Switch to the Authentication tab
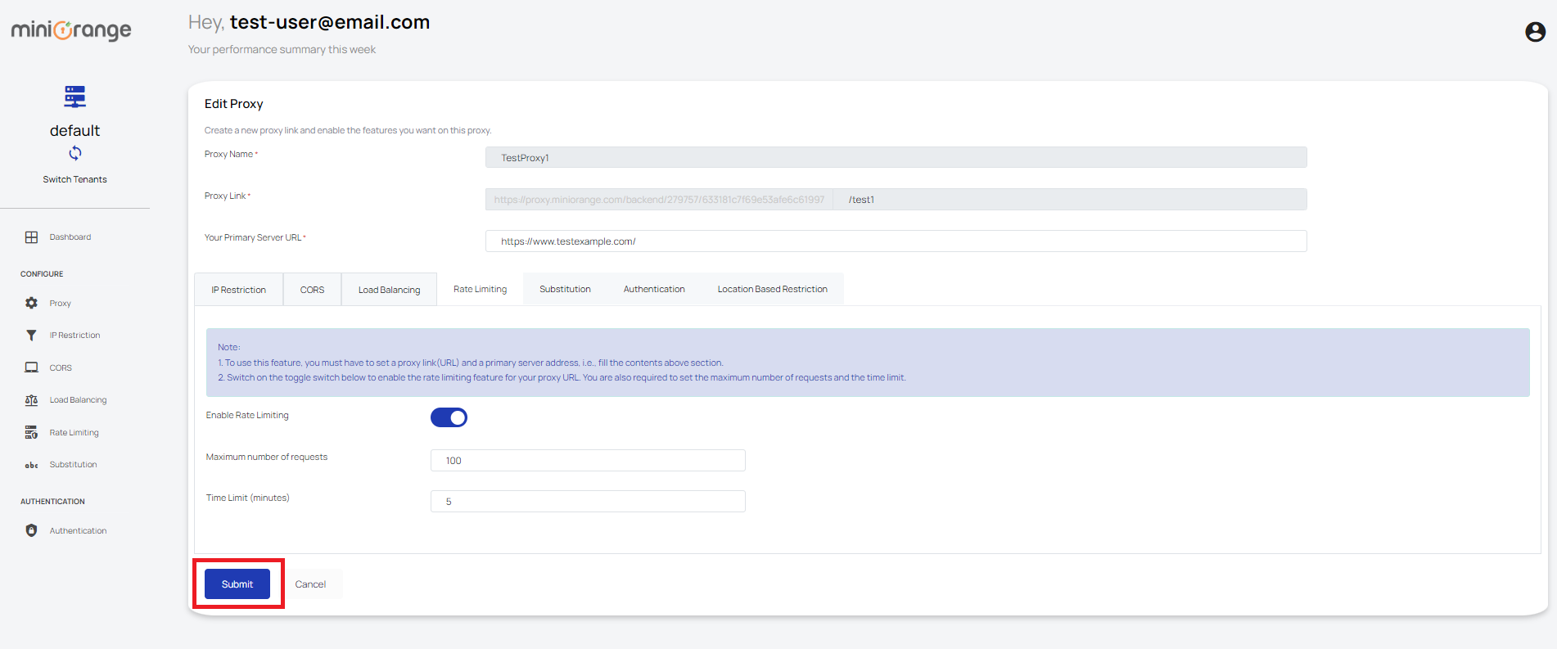This screenshot has height=649, width=1557. point(654,289)
